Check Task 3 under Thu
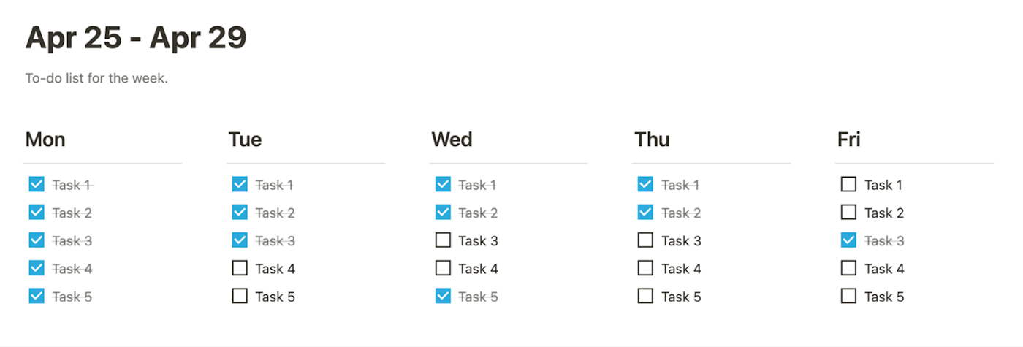This screenshot has width=1023, height=347. pos(645,240)
